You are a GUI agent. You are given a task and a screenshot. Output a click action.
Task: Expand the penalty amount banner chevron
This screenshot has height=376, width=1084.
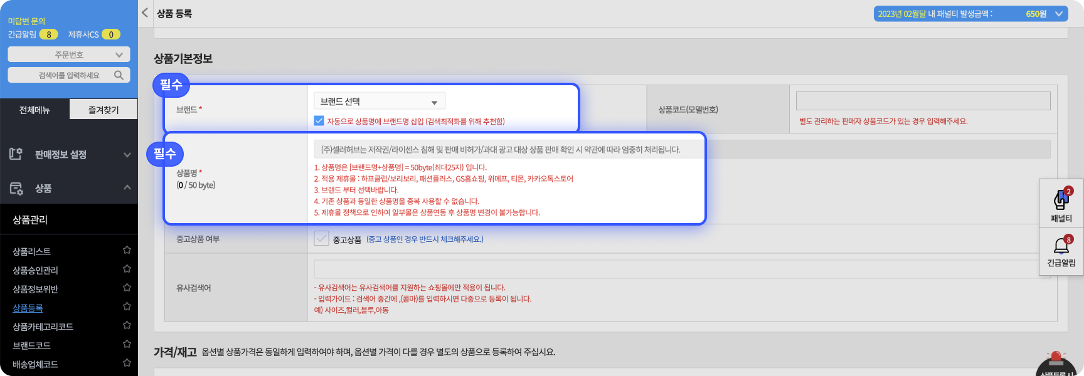(x=1060, y=14)
